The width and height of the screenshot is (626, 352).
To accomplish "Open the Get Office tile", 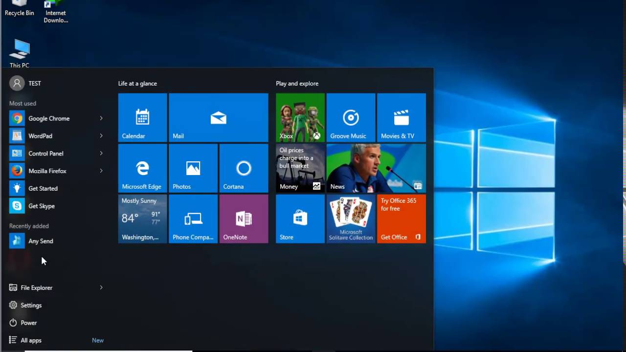I will click(402, 219).
